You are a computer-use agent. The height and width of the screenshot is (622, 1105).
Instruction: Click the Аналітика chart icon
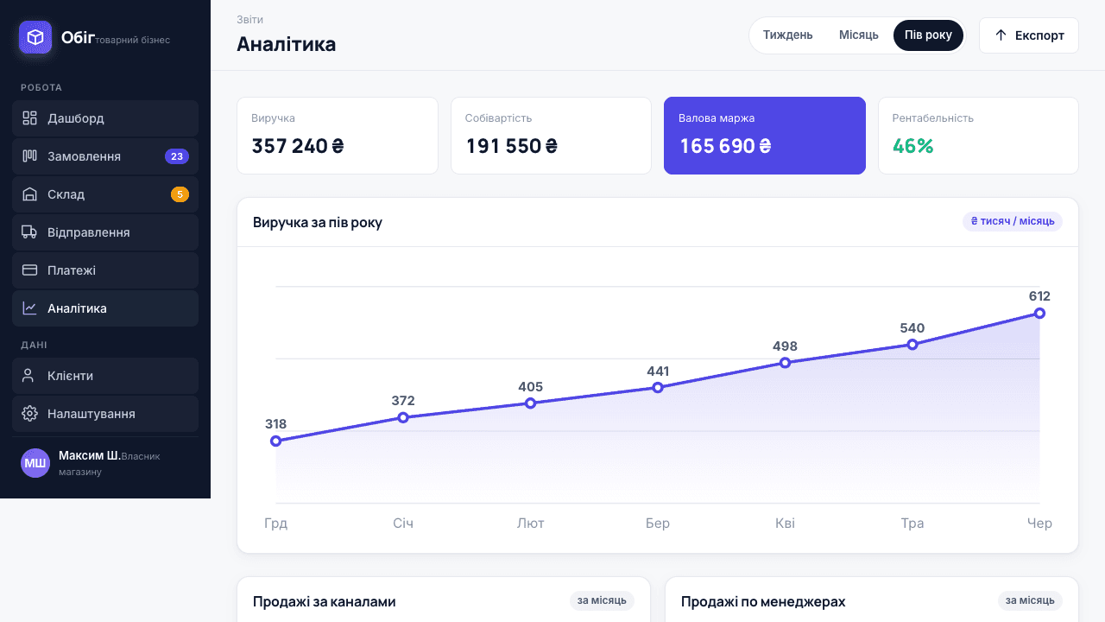29,308
